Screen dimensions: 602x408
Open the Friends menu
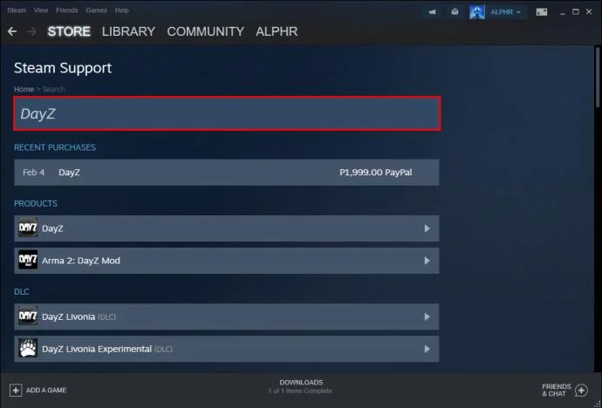click(x=67, y=10)
